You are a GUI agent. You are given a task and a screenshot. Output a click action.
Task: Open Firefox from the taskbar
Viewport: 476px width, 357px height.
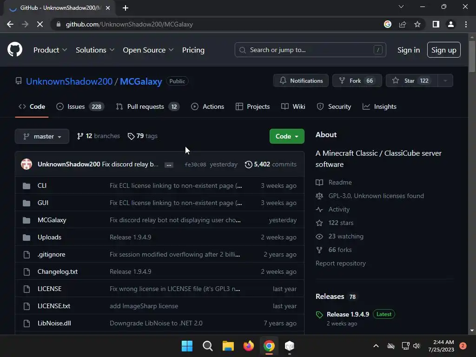[x=249, y=346]
